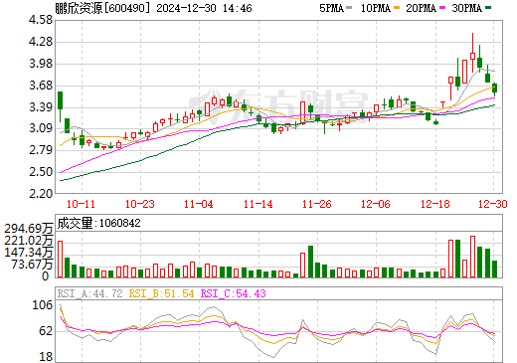This screenshot has height=363, width=517.
Task: Click the 2.50 price axis label
Action: point(41,172)
